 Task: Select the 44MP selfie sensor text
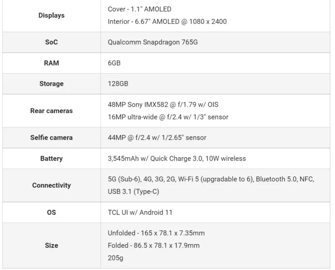(157, 138)
